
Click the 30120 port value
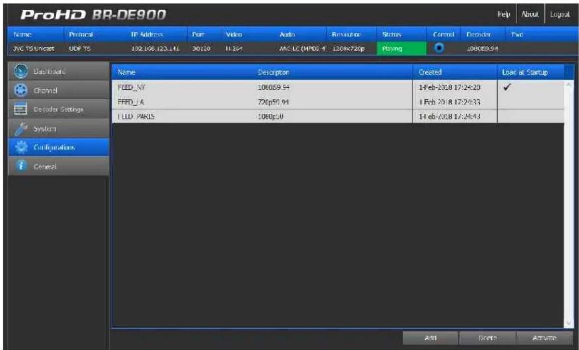(x=201, y=49)
